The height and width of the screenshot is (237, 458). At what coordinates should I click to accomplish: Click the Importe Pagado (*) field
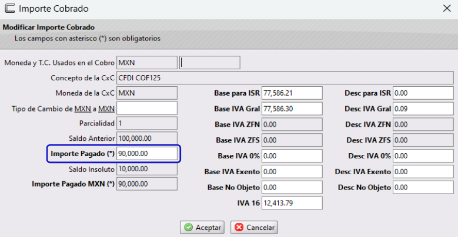pos(147,154)
